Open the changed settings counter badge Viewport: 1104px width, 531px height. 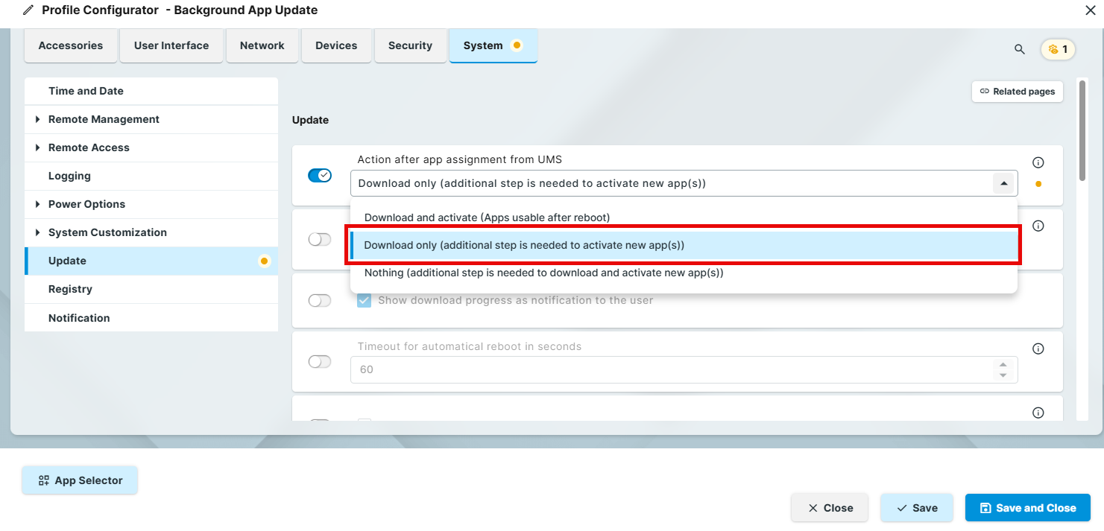[x=1058, y=49]
